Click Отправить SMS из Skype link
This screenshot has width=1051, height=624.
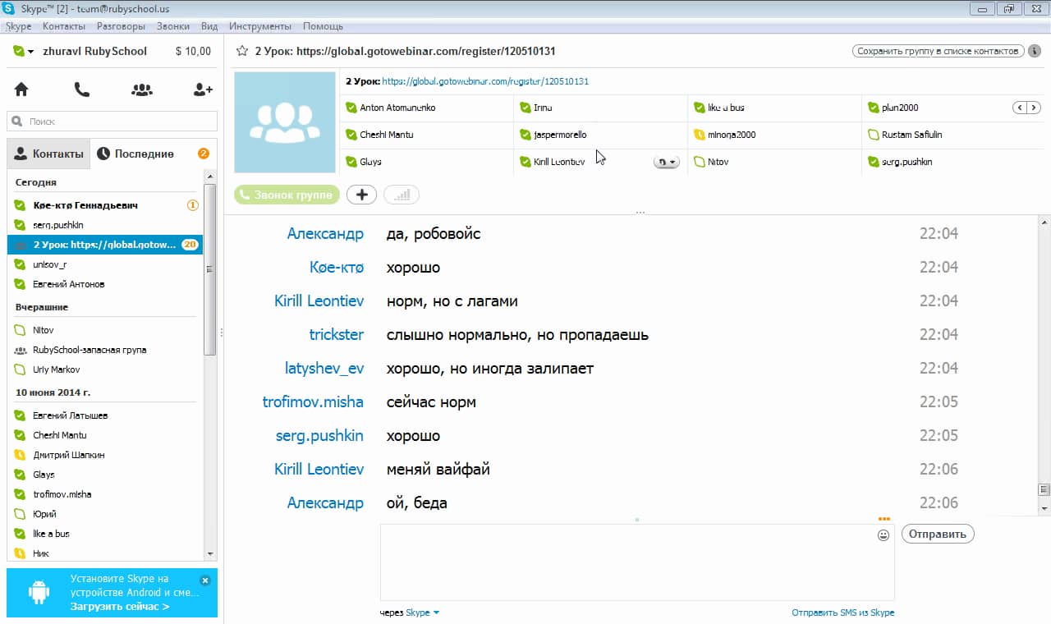[x=843, y=613]
